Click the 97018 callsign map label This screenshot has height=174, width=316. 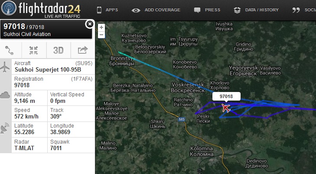[226, 96]
